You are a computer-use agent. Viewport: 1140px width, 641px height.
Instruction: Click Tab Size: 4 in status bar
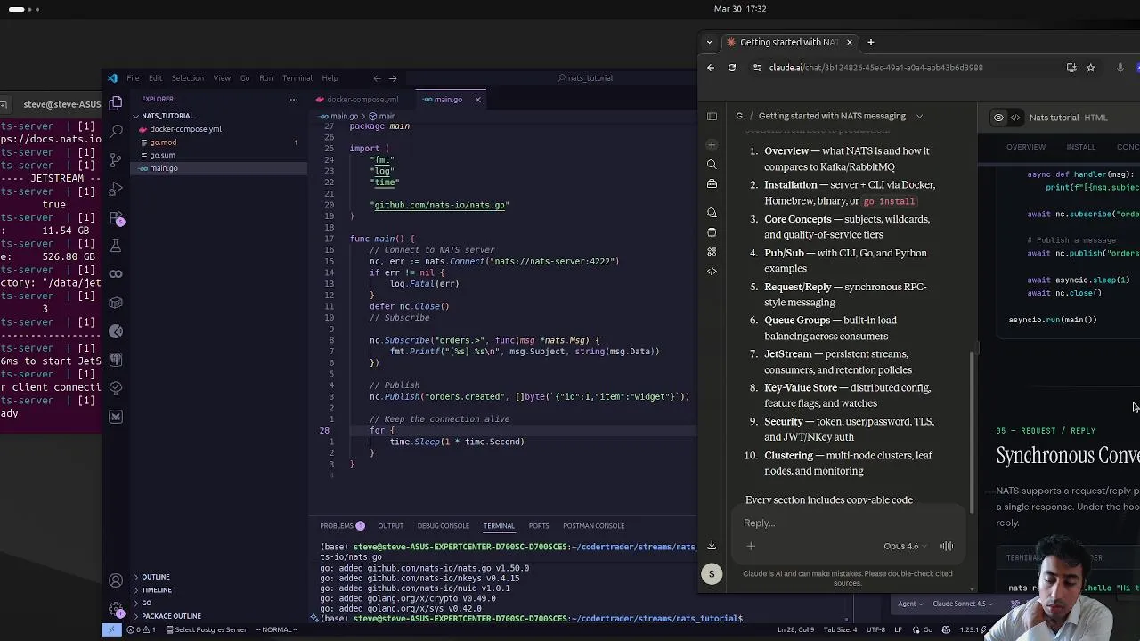point(842,630)
